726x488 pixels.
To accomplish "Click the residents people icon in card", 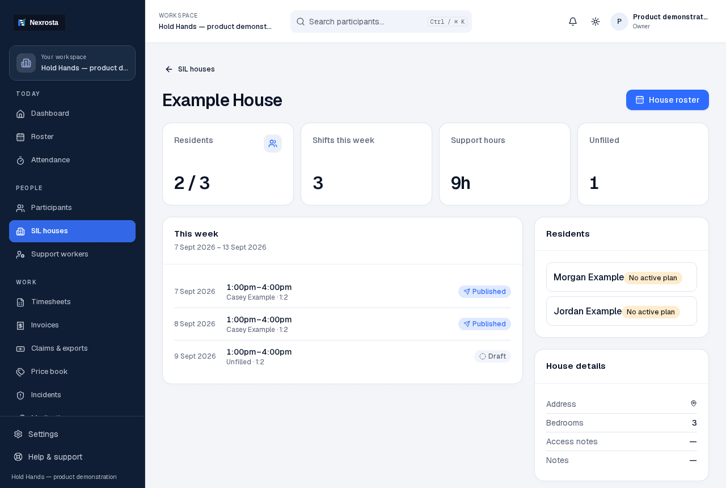I will tap(273, 144).
